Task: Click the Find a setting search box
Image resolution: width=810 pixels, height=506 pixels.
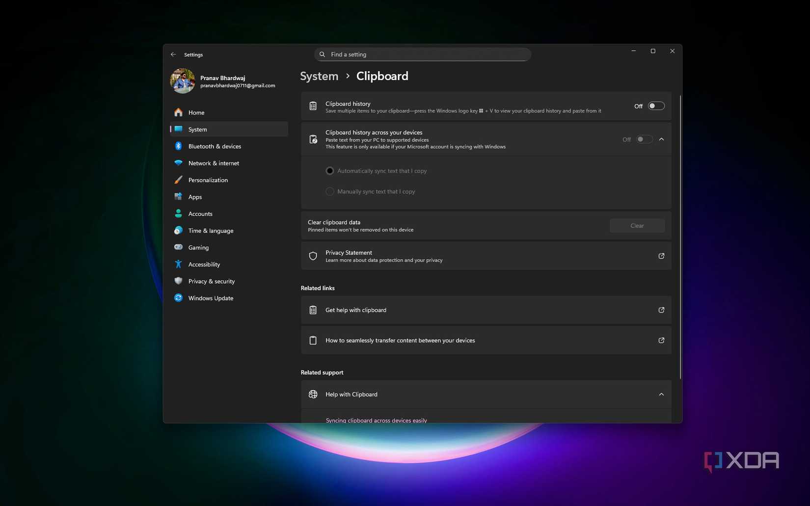Action: [x=422, y=54]
